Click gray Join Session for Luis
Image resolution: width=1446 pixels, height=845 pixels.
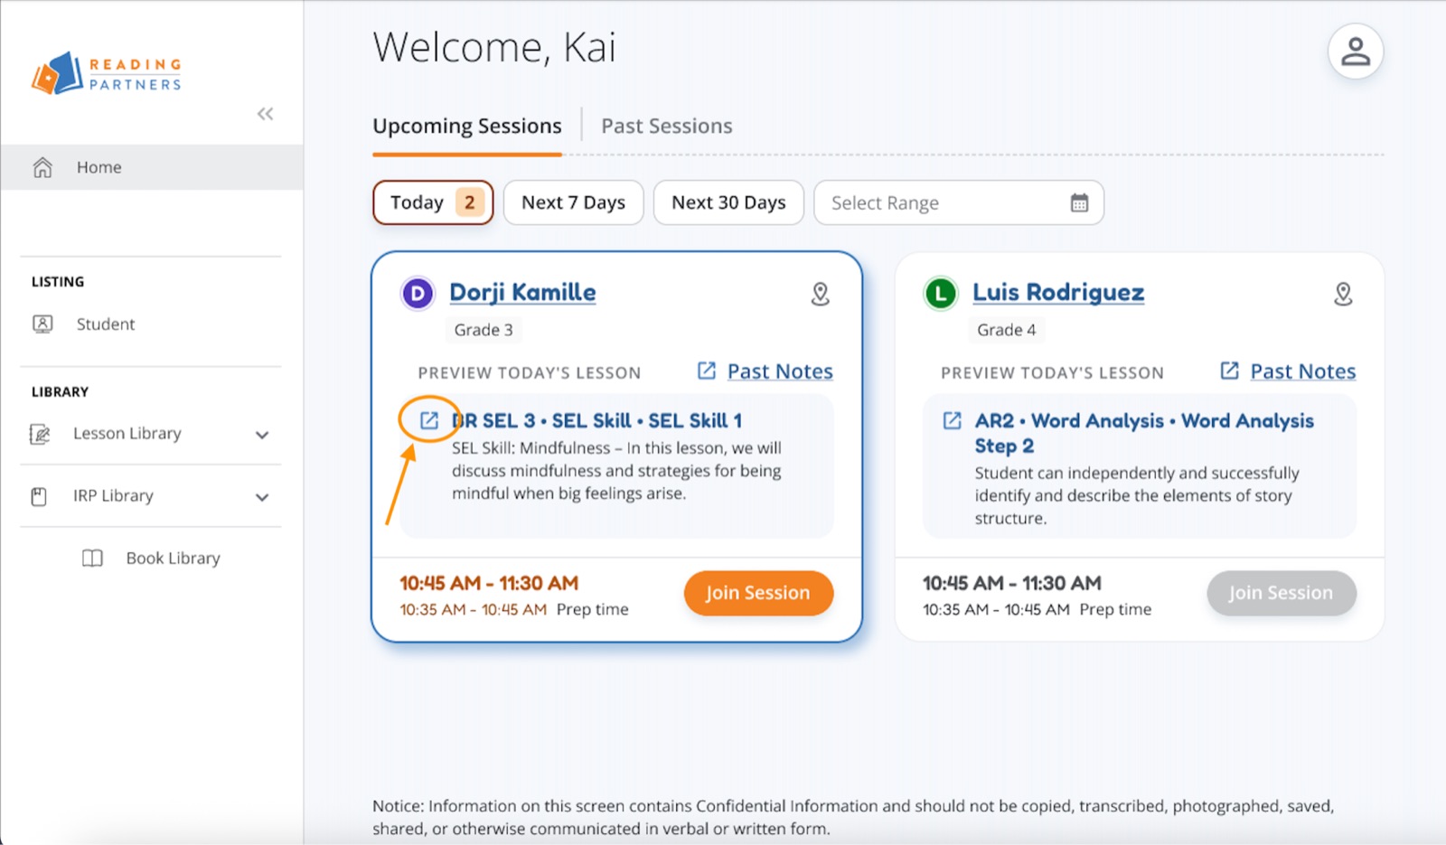[x=1281, y=593]
